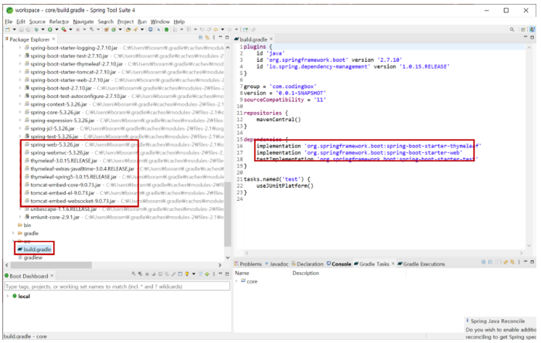Expand spring-web-5.3.26.jar tree node
This screenshot has width=541, height=343.
pyautogui.click(x=19, y=144)
